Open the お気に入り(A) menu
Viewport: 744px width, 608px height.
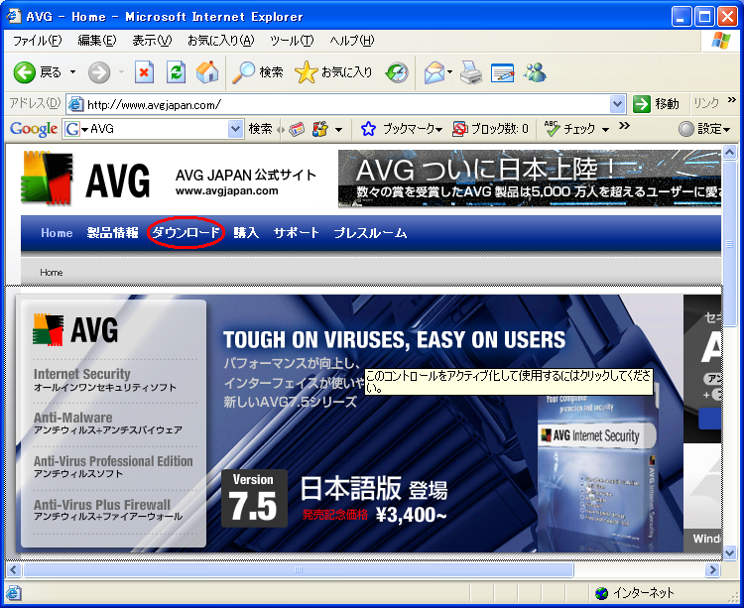(x=221, y=41)
